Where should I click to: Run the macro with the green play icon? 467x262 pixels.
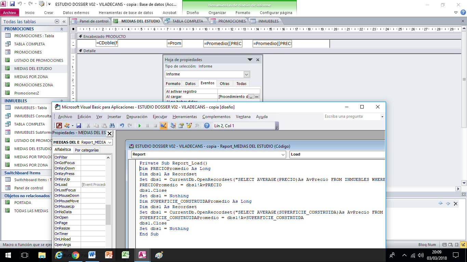139,126
